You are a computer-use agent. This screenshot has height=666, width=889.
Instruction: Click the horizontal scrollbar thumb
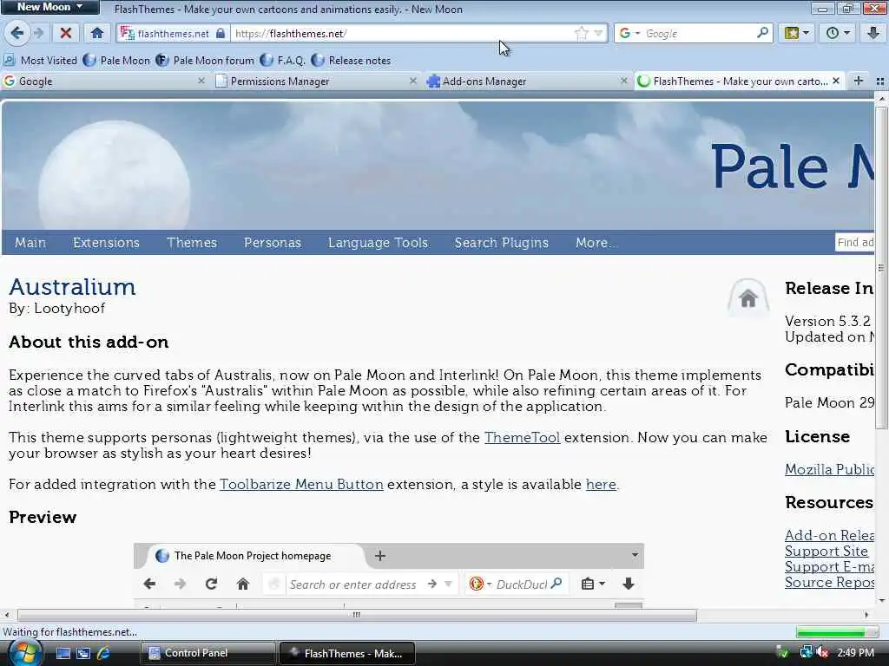pyautogui.click(x=357, y=615)
